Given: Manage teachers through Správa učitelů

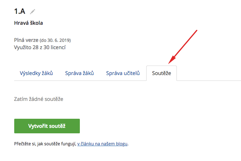Looking at the screenshot, I should click(x=123, y=73).
